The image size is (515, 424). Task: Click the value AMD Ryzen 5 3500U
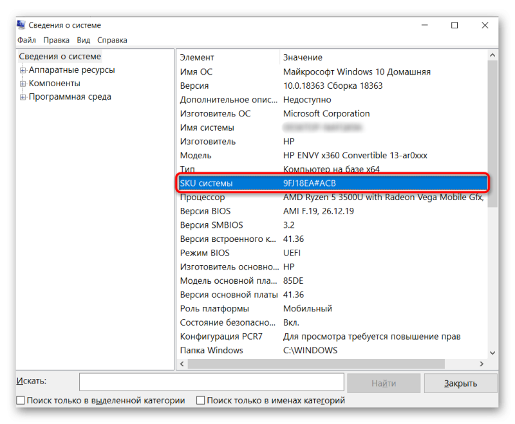pos(383,198)
